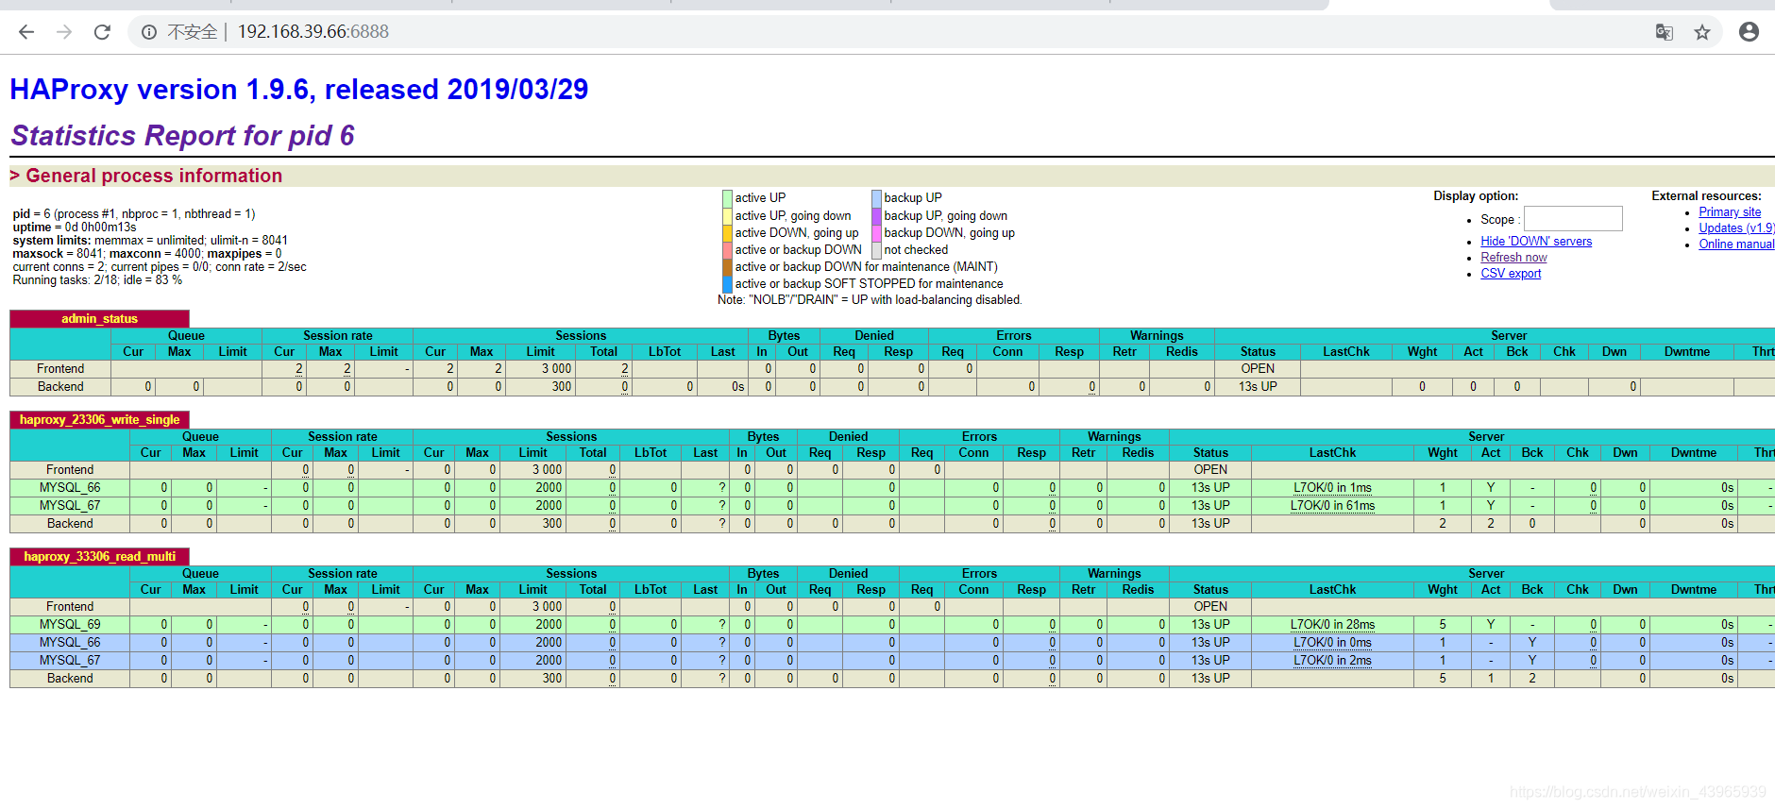Screen dimensions: 1775x809
Task: Click the Backend row label in write_single table
Action: tap(70, 524)
